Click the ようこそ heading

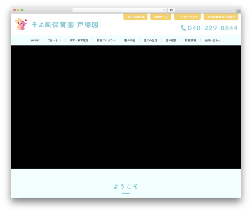(126, 186)
